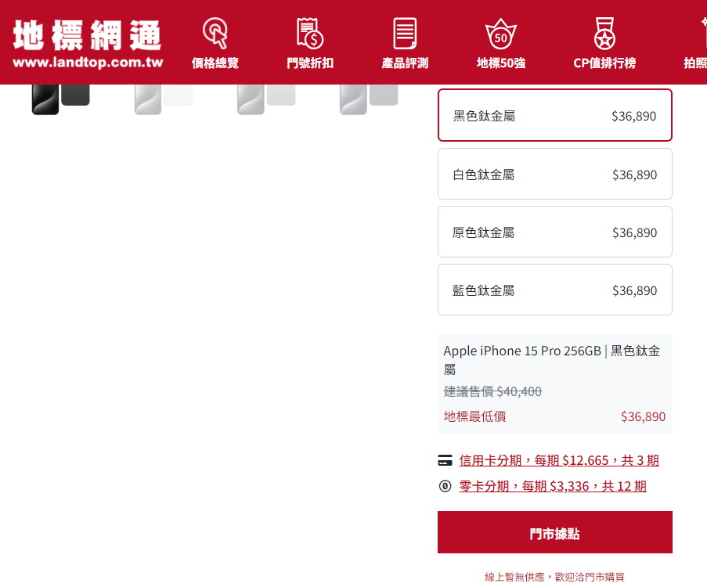
Task: Pick the 原色鈦金屬 color option
Action: [x=554, y=232]
